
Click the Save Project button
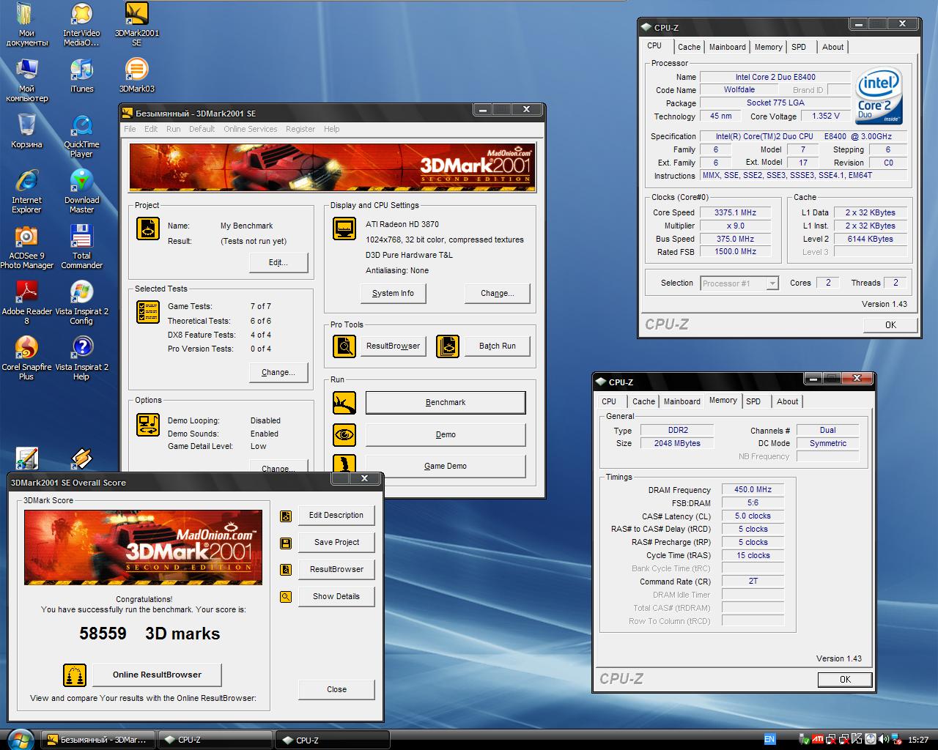(x=336, y=542)
